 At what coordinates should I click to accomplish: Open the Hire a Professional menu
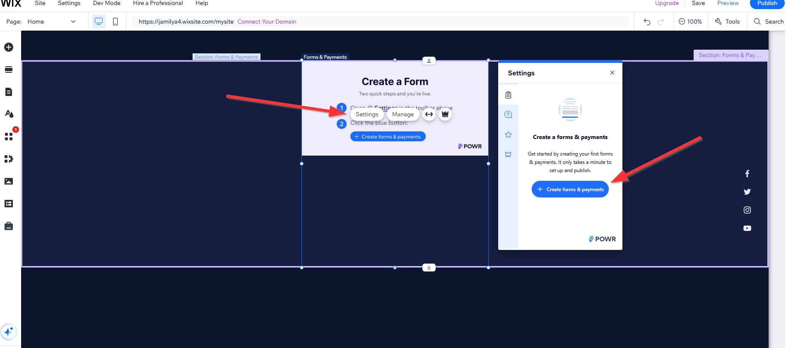pos(158,3)
